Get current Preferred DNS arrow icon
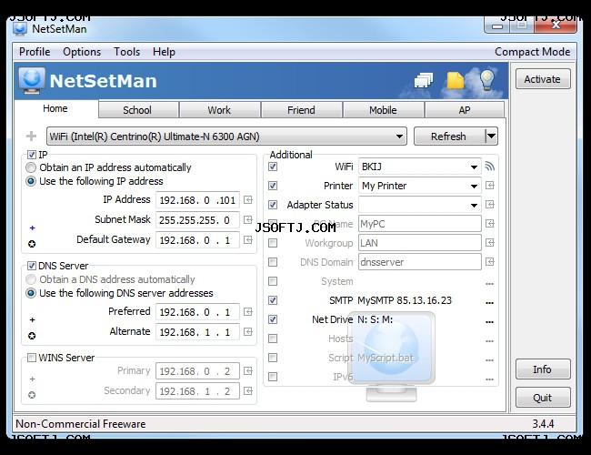The image size is (591, 455). tap(248, 311)
